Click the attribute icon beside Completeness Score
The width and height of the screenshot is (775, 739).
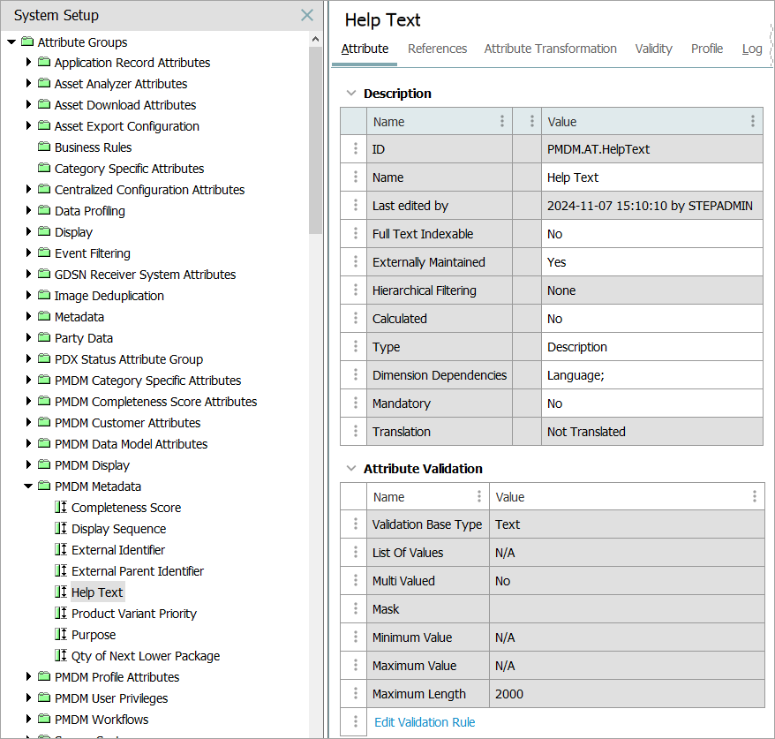(60, 508)
